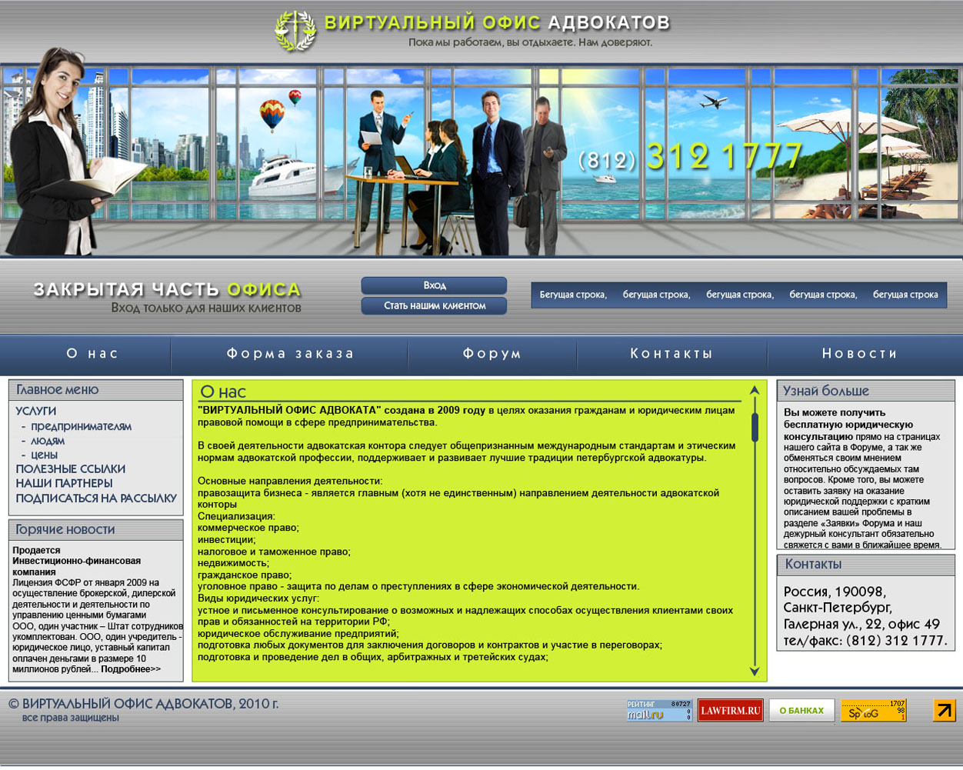The image size is (963, 770).
Task: Click the laurel wreath logo icon
Action: click(x=295, y=32)
